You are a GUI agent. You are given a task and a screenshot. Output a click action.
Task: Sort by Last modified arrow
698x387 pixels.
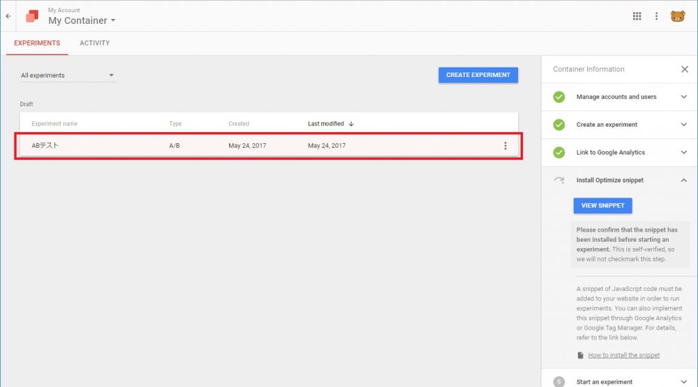[x=351, y=123]
